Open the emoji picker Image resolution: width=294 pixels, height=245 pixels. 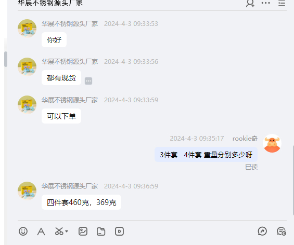click(x=23, y=232)
